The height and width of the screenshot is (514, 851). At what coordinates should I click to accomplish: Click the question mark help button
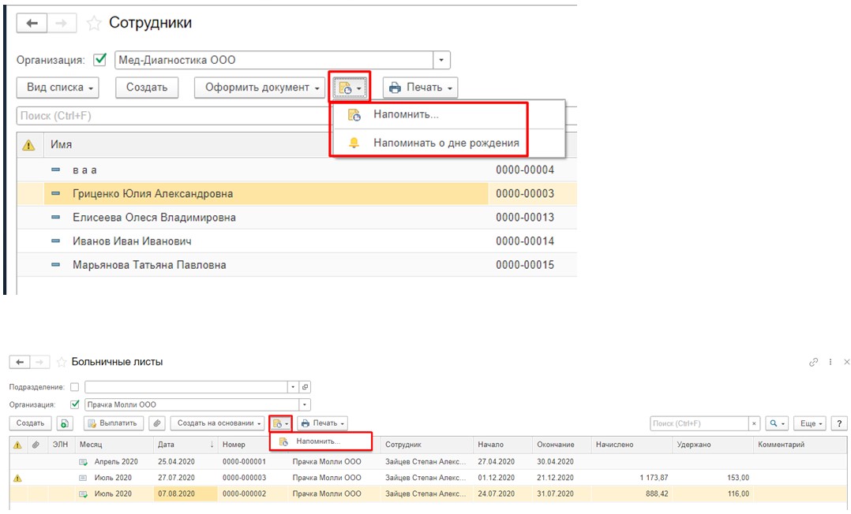839,423
